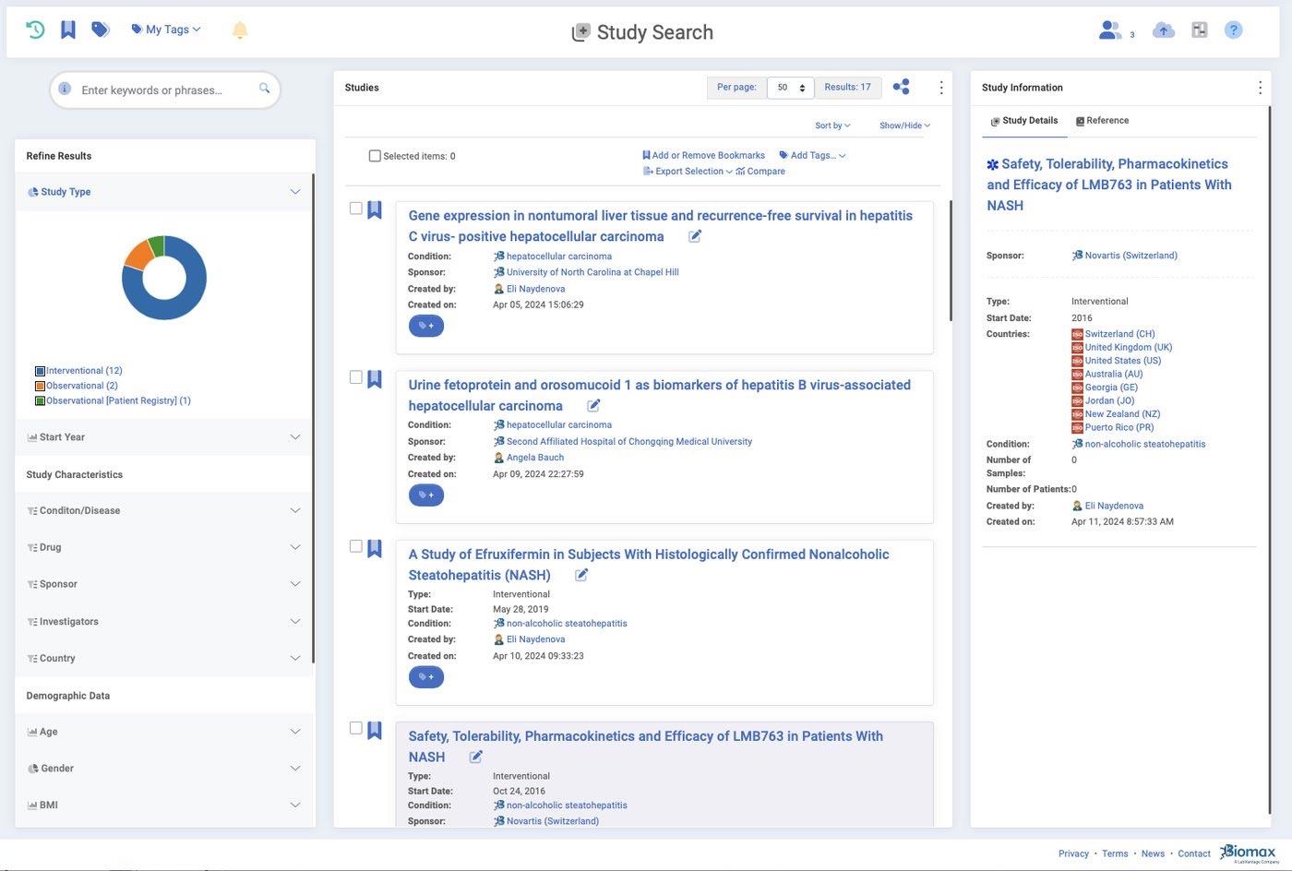
Task: Change the Per page value selector
Action: pos(791,88)
